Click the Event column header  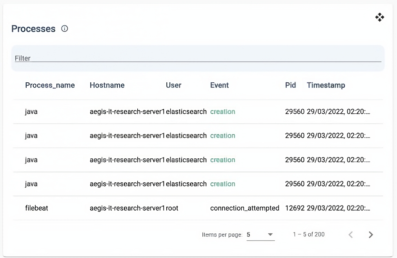(219, 85)
